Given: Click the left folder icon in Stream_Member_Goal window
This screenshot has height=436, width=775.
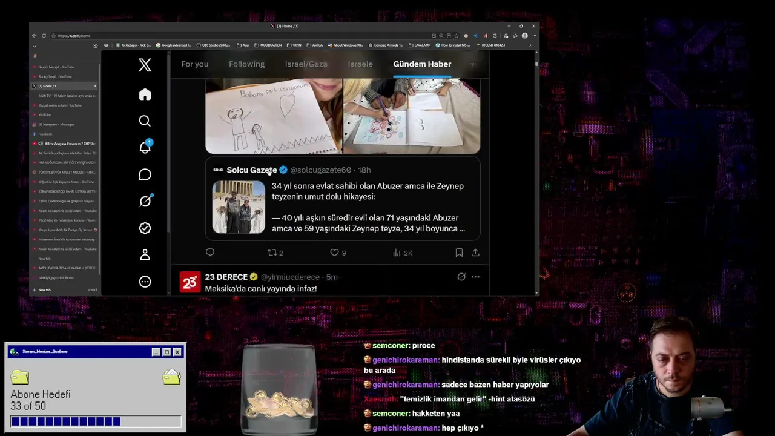Looking at the screenshot, I should 20,377.
